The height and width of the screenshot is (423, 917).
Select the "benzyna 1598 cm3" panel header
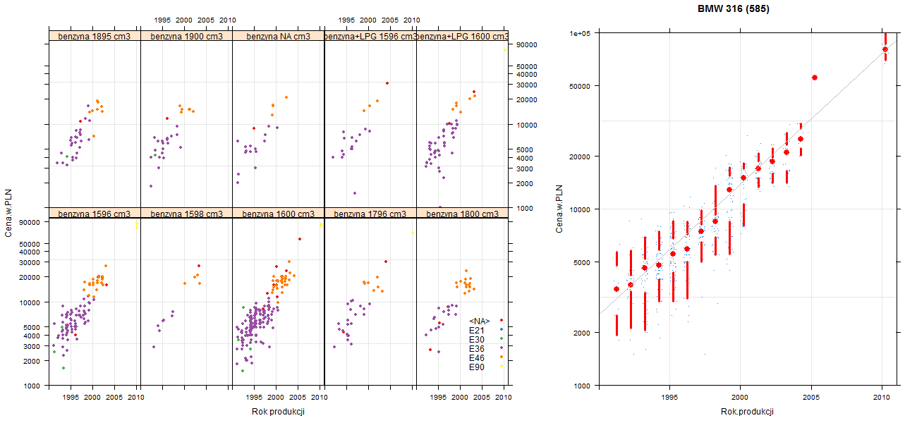tap(186, 214)
